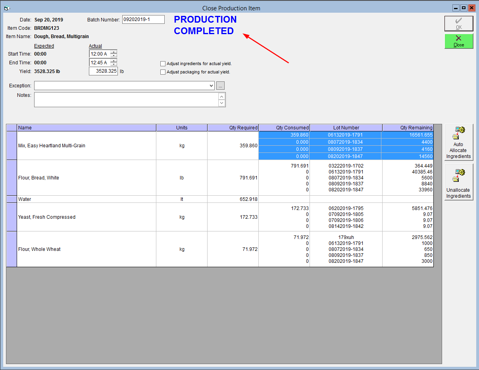The width and height of the screenshot is (479, 370).
Task: Click the Lot Number column header
Action: click(x=346, y=128)
